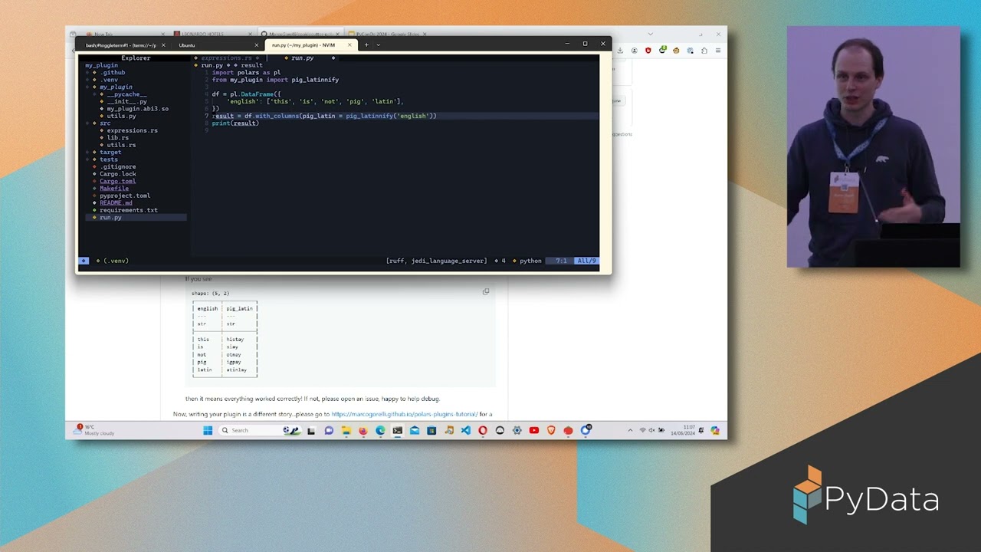Open the Terminal app in the taskbar

point(398,430)
